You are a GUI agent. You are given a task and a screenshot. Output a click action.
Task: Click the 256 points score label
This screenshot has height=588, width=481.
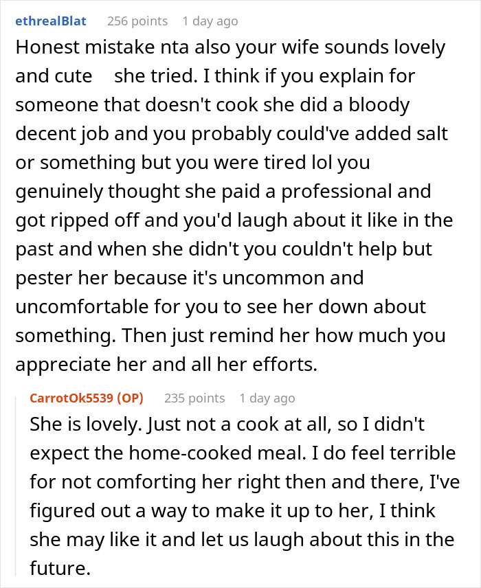pos(137,21)
